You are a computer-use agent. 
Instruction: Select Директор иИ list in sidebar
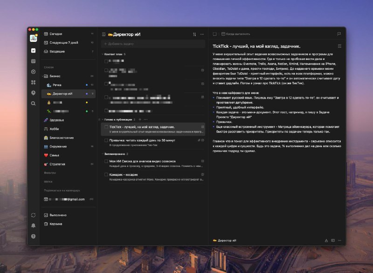point(69,93)
